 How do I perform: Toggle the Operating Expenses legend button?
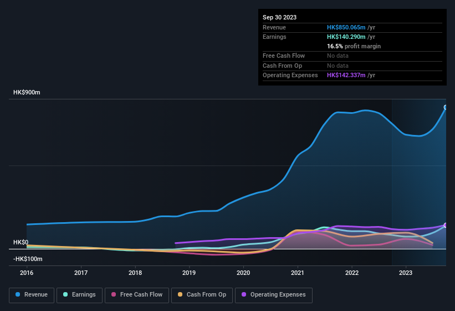274,295
